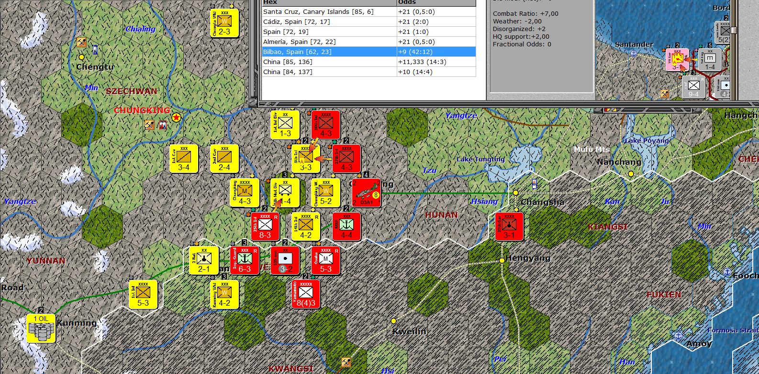Select the 1st Cav 3-4 cavalry unit
Screen dimensions: 759x374
point(184,159)
